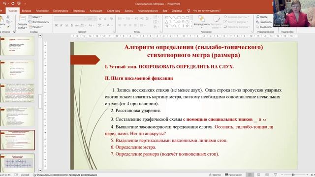Click the zoom slider handle
The image size is (315, 177).
(293, 175)
